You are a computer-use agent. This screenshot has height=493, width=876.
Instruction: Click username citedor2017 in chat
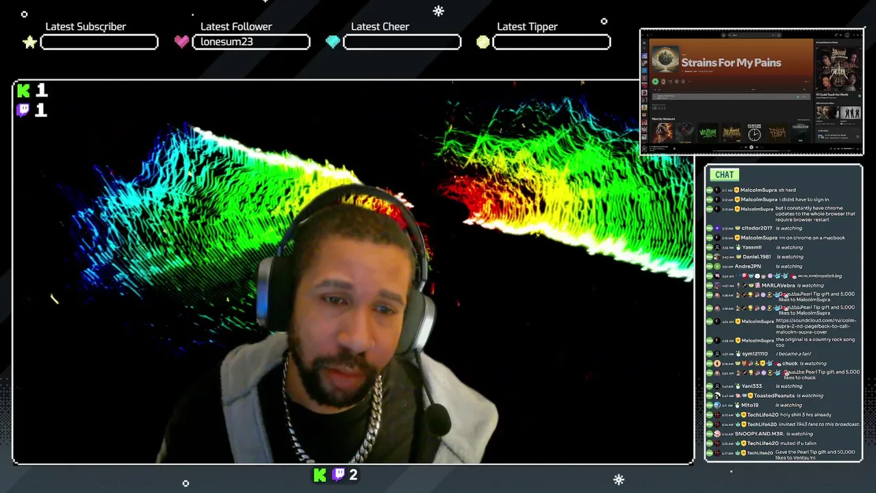pos(757,228)
